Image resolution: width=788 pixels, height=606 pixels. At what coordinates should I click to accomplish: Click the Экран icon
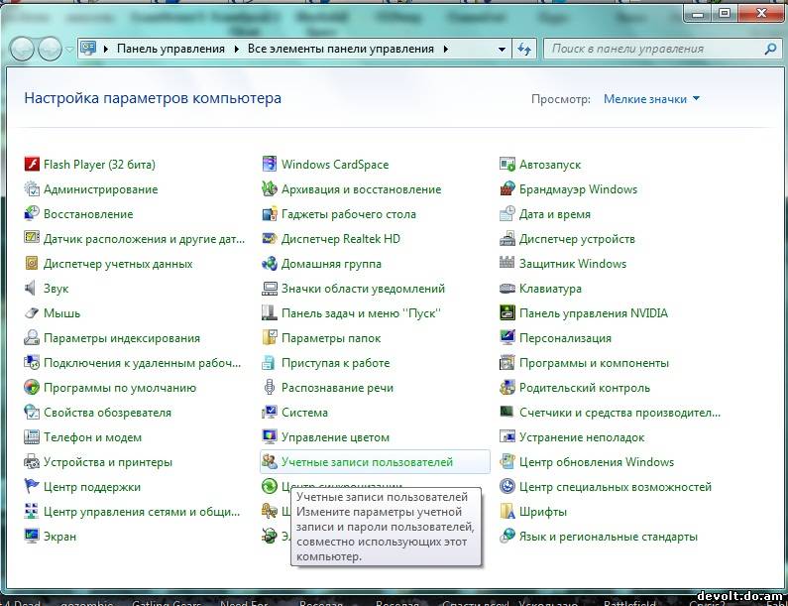[x=32, y=537]
